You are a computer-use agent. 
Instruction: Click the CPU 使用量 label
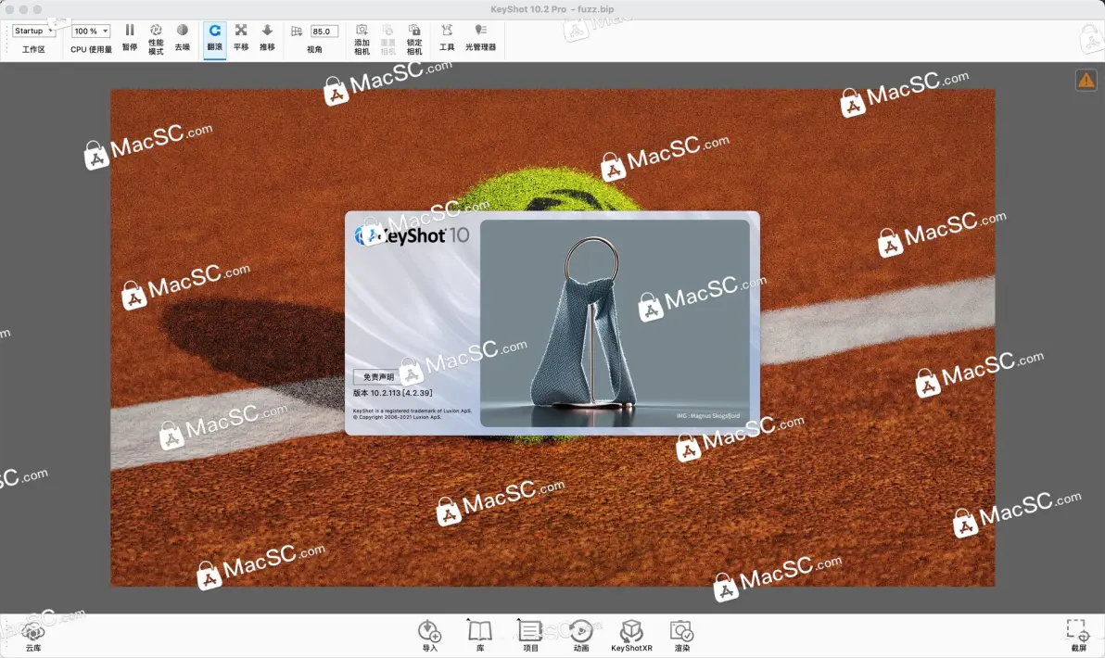pyautogui.click(x=92, y=49)
